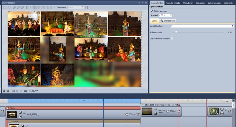The width and height of the screenshot is (236, 127).
Task: Click the Rahmenbreite slider handle
Action: [x=176, y=32]
